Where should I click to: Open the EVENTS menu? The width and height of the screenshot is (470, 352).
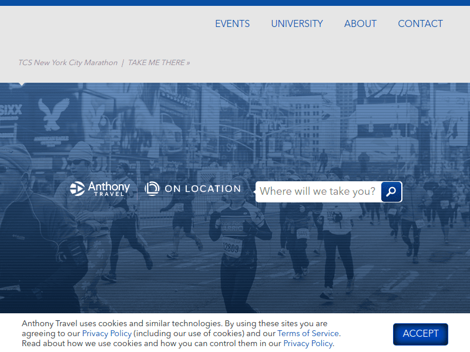pyautogui.click(x=232, y=24)
